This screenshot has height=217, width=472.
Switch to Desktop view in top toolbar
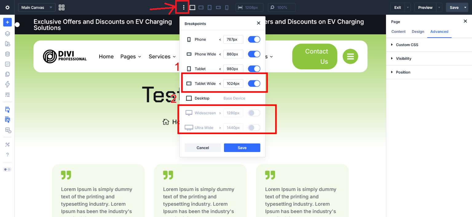192,7
